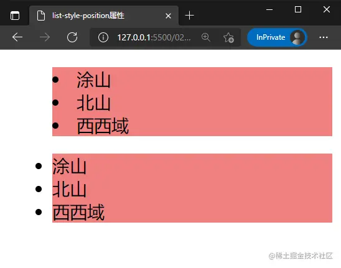Go forward to next page
The height and width of the screenshot is (268, 341).
(45, 37)
